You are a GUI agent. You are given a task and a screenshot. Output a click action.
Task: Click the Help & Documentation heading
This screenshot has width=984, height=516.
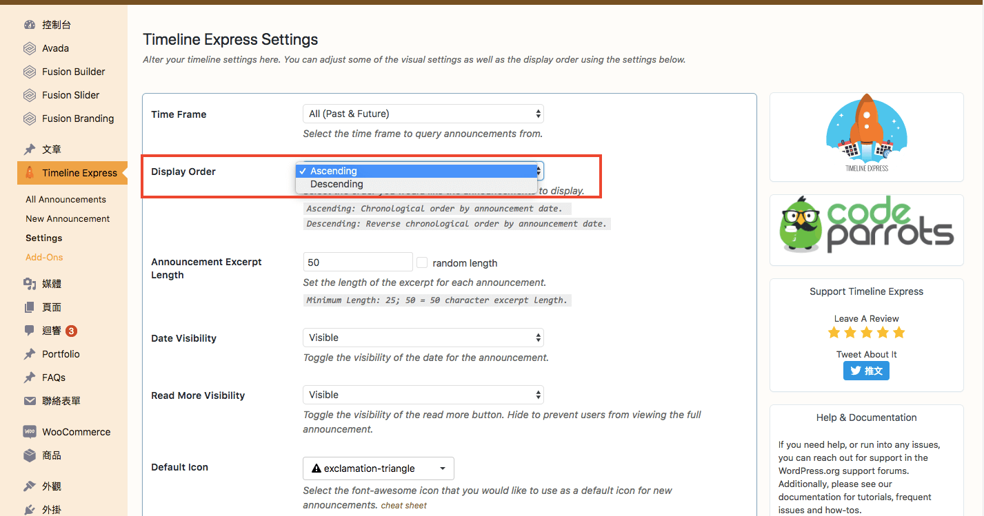[x=866, y=417]
